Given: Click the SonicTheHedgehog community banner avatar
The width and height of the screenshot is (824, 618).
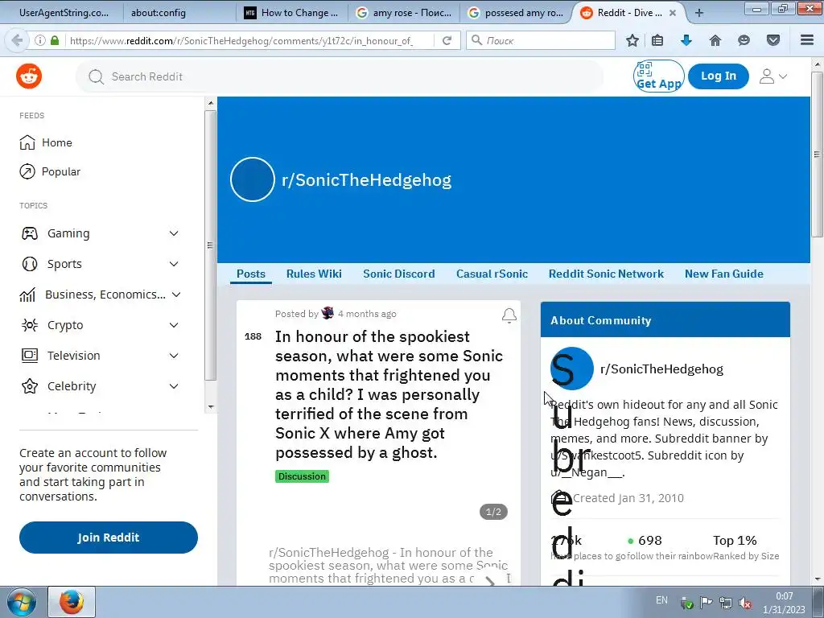Looking at the screenshot, I should pos(252,179).
